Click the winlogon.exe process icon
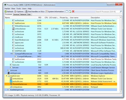 click(9, 73)
